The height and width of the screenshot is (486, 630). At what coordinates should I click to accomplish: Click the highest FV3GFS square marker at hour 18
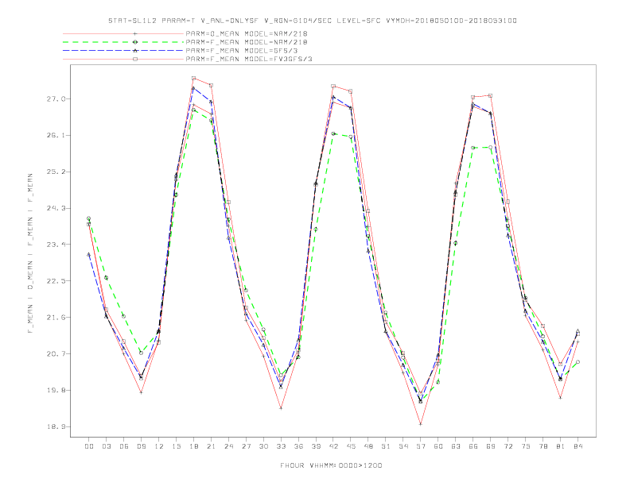click(x=193, y=78)
